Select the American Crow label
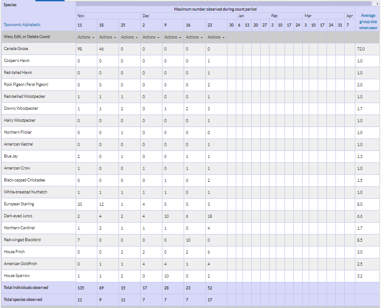This screenshot has width=381, height=308. click(x=17, y=168)
